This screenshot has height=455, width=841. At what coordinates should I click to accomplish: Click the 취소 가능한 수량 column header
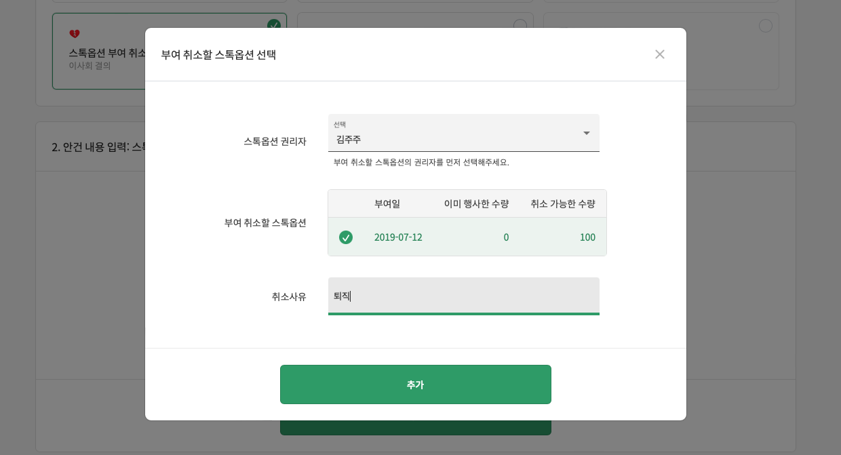[563, 203]
